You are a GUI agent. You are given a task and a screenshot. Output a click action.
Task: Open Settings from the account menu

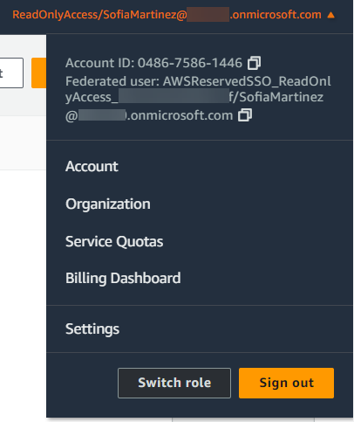pos(92,329)
